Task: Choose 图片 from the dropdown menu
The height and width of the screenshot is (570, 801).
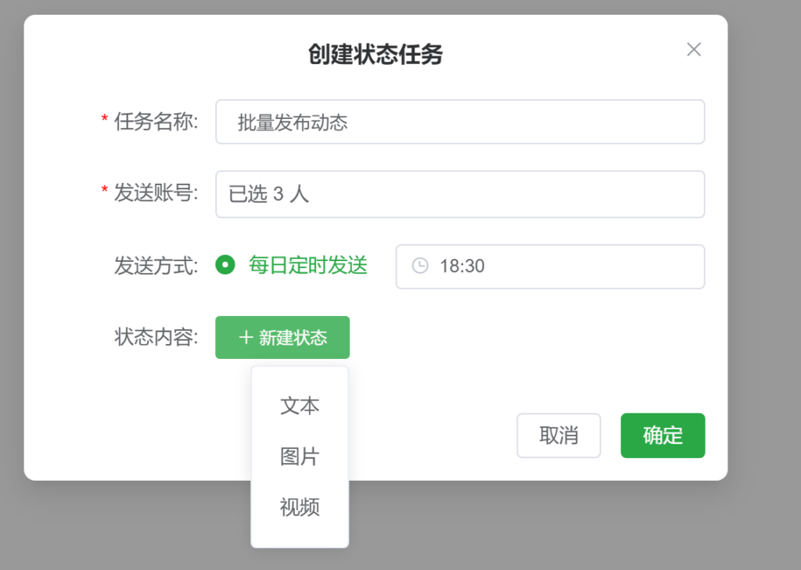Action: (x=300, y=457)
